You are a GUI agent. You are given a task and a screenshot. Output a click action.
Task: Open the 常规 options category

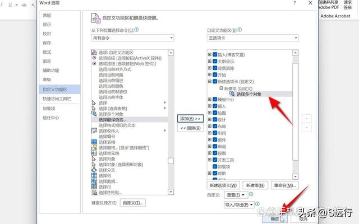[x=59, y=15]
